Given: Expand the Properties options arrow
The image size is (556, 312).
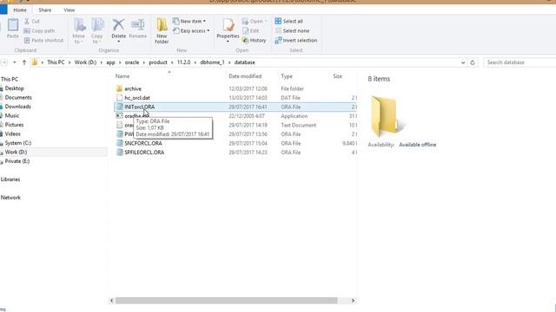Looking at the screenshot, I should coord(228,42).
